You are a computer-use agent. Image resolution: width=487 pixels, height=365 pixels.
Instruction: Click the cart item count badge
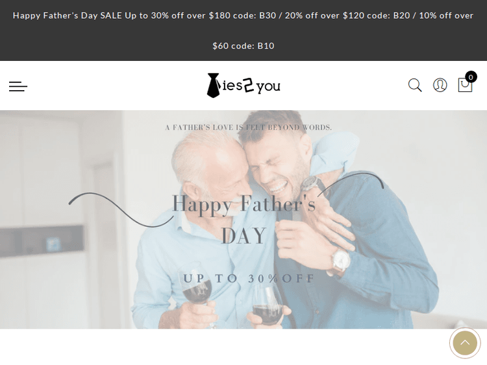tap(471, 77)
